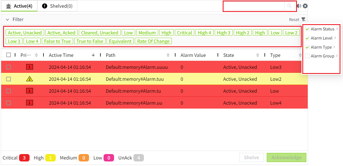The image size is (343, 166).
Task: Expand Alarm Level submenu arrow
Action: pos(335,38)
